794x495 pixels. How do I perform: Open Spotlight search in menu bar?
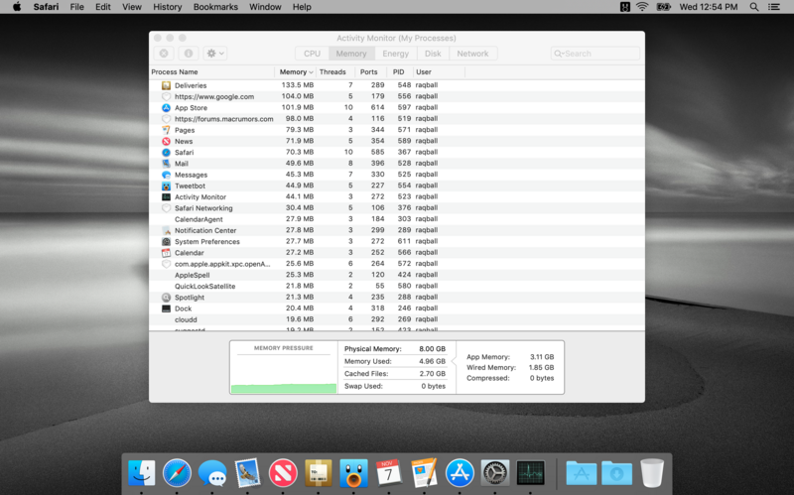(754, 7)
